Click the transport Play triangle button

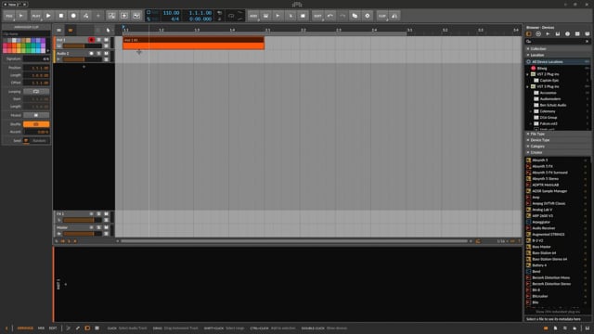(x=48, y=16)
